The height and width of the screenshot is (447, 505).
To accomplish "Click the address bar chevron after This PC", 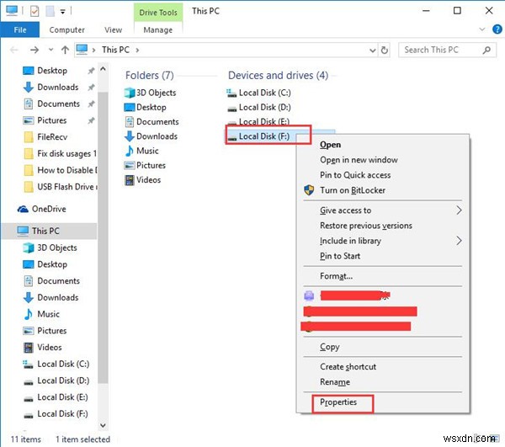I will pyautogui.click(x=137, y=51).
